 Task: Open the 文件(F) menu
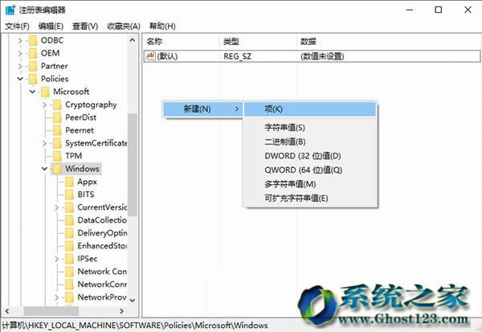[x=17, y=26]
